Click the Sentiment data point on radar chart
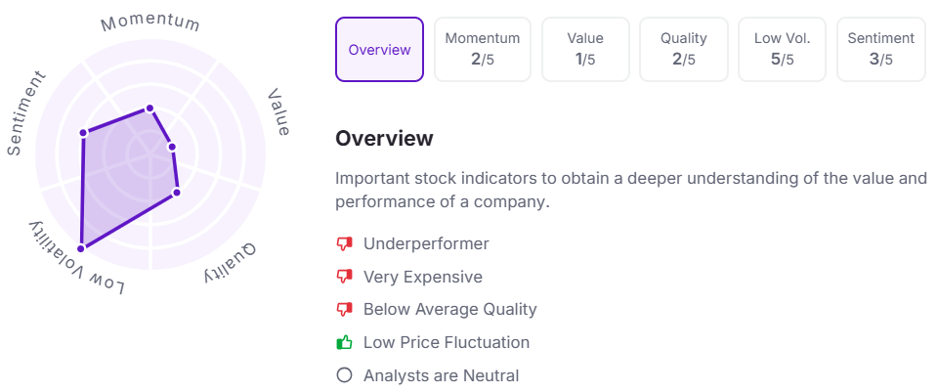The width and height of the screenshot is (938, 392). (83, 133)
